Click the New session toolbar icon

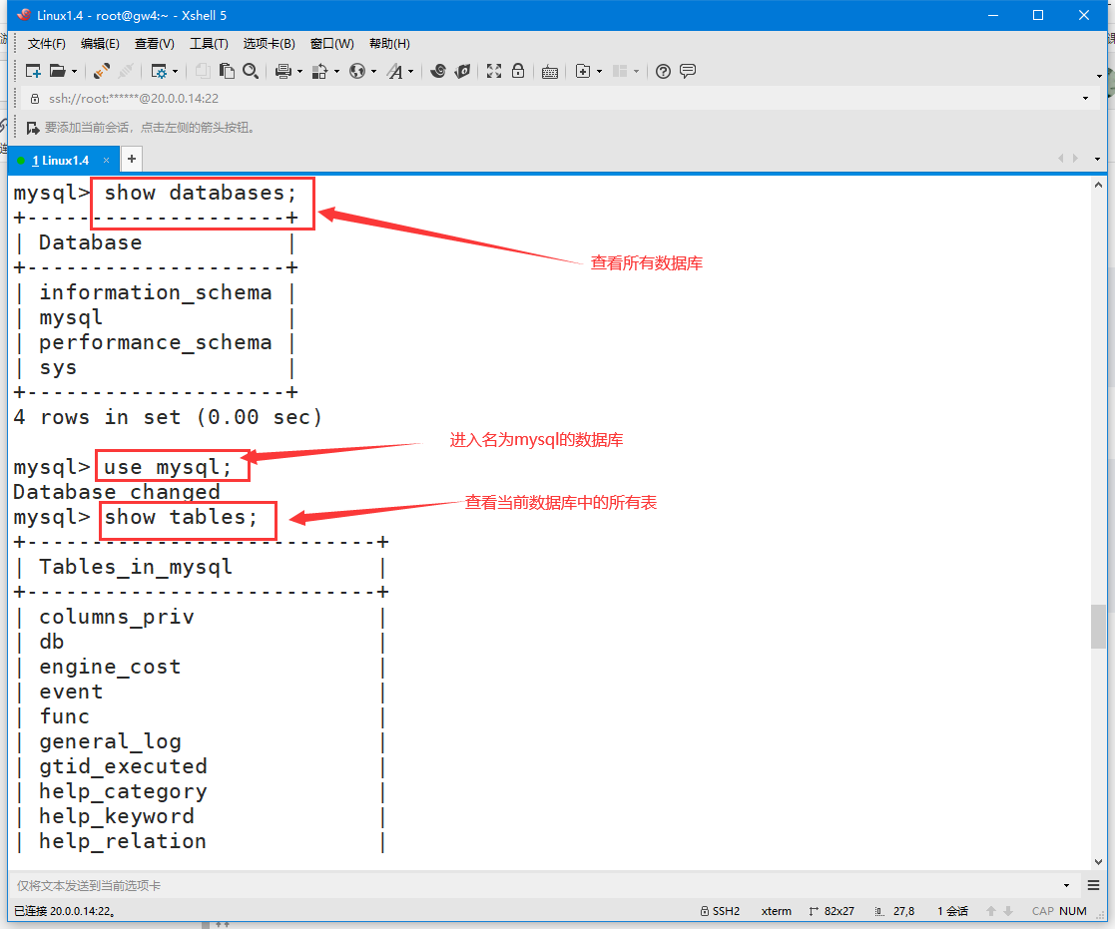(x=33, y=71)
